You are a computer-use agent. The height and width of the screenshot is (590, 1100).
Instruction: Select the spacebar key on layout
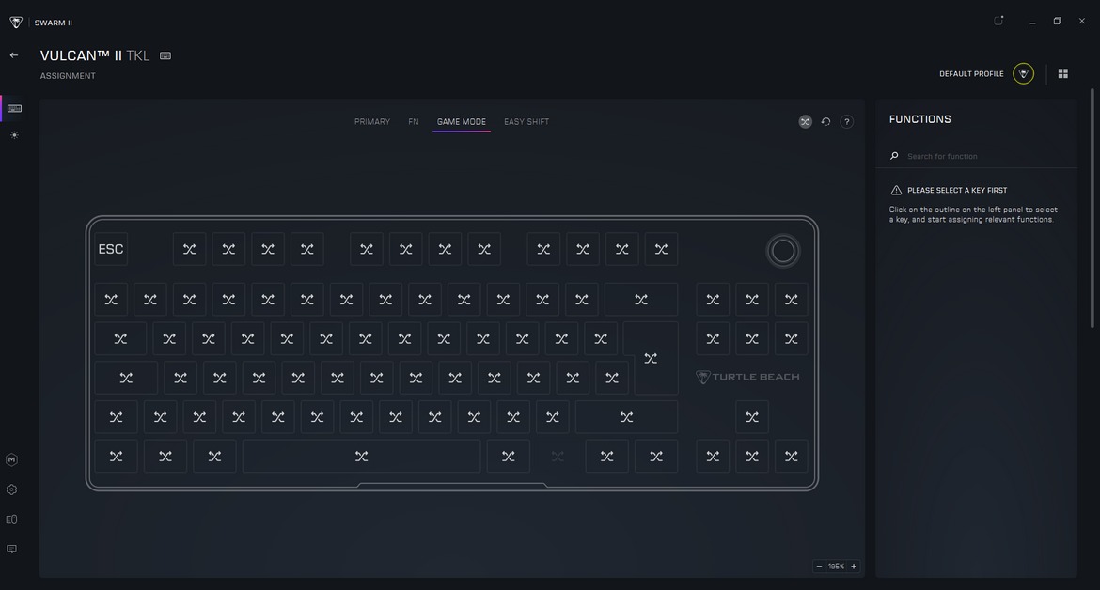361,457
